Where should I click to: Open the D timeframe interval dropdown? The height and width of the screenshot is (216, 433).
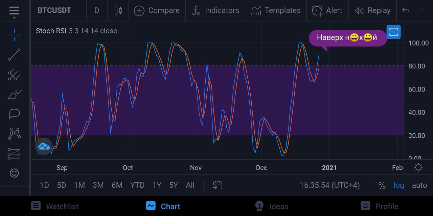coord(96,10)
